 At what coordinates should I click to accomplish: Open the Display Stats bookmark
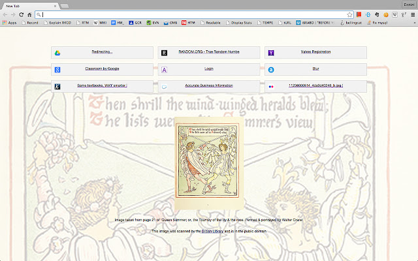[x=239, y=23]
